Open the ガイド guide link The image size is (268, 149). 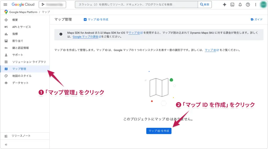pos(256,19)
